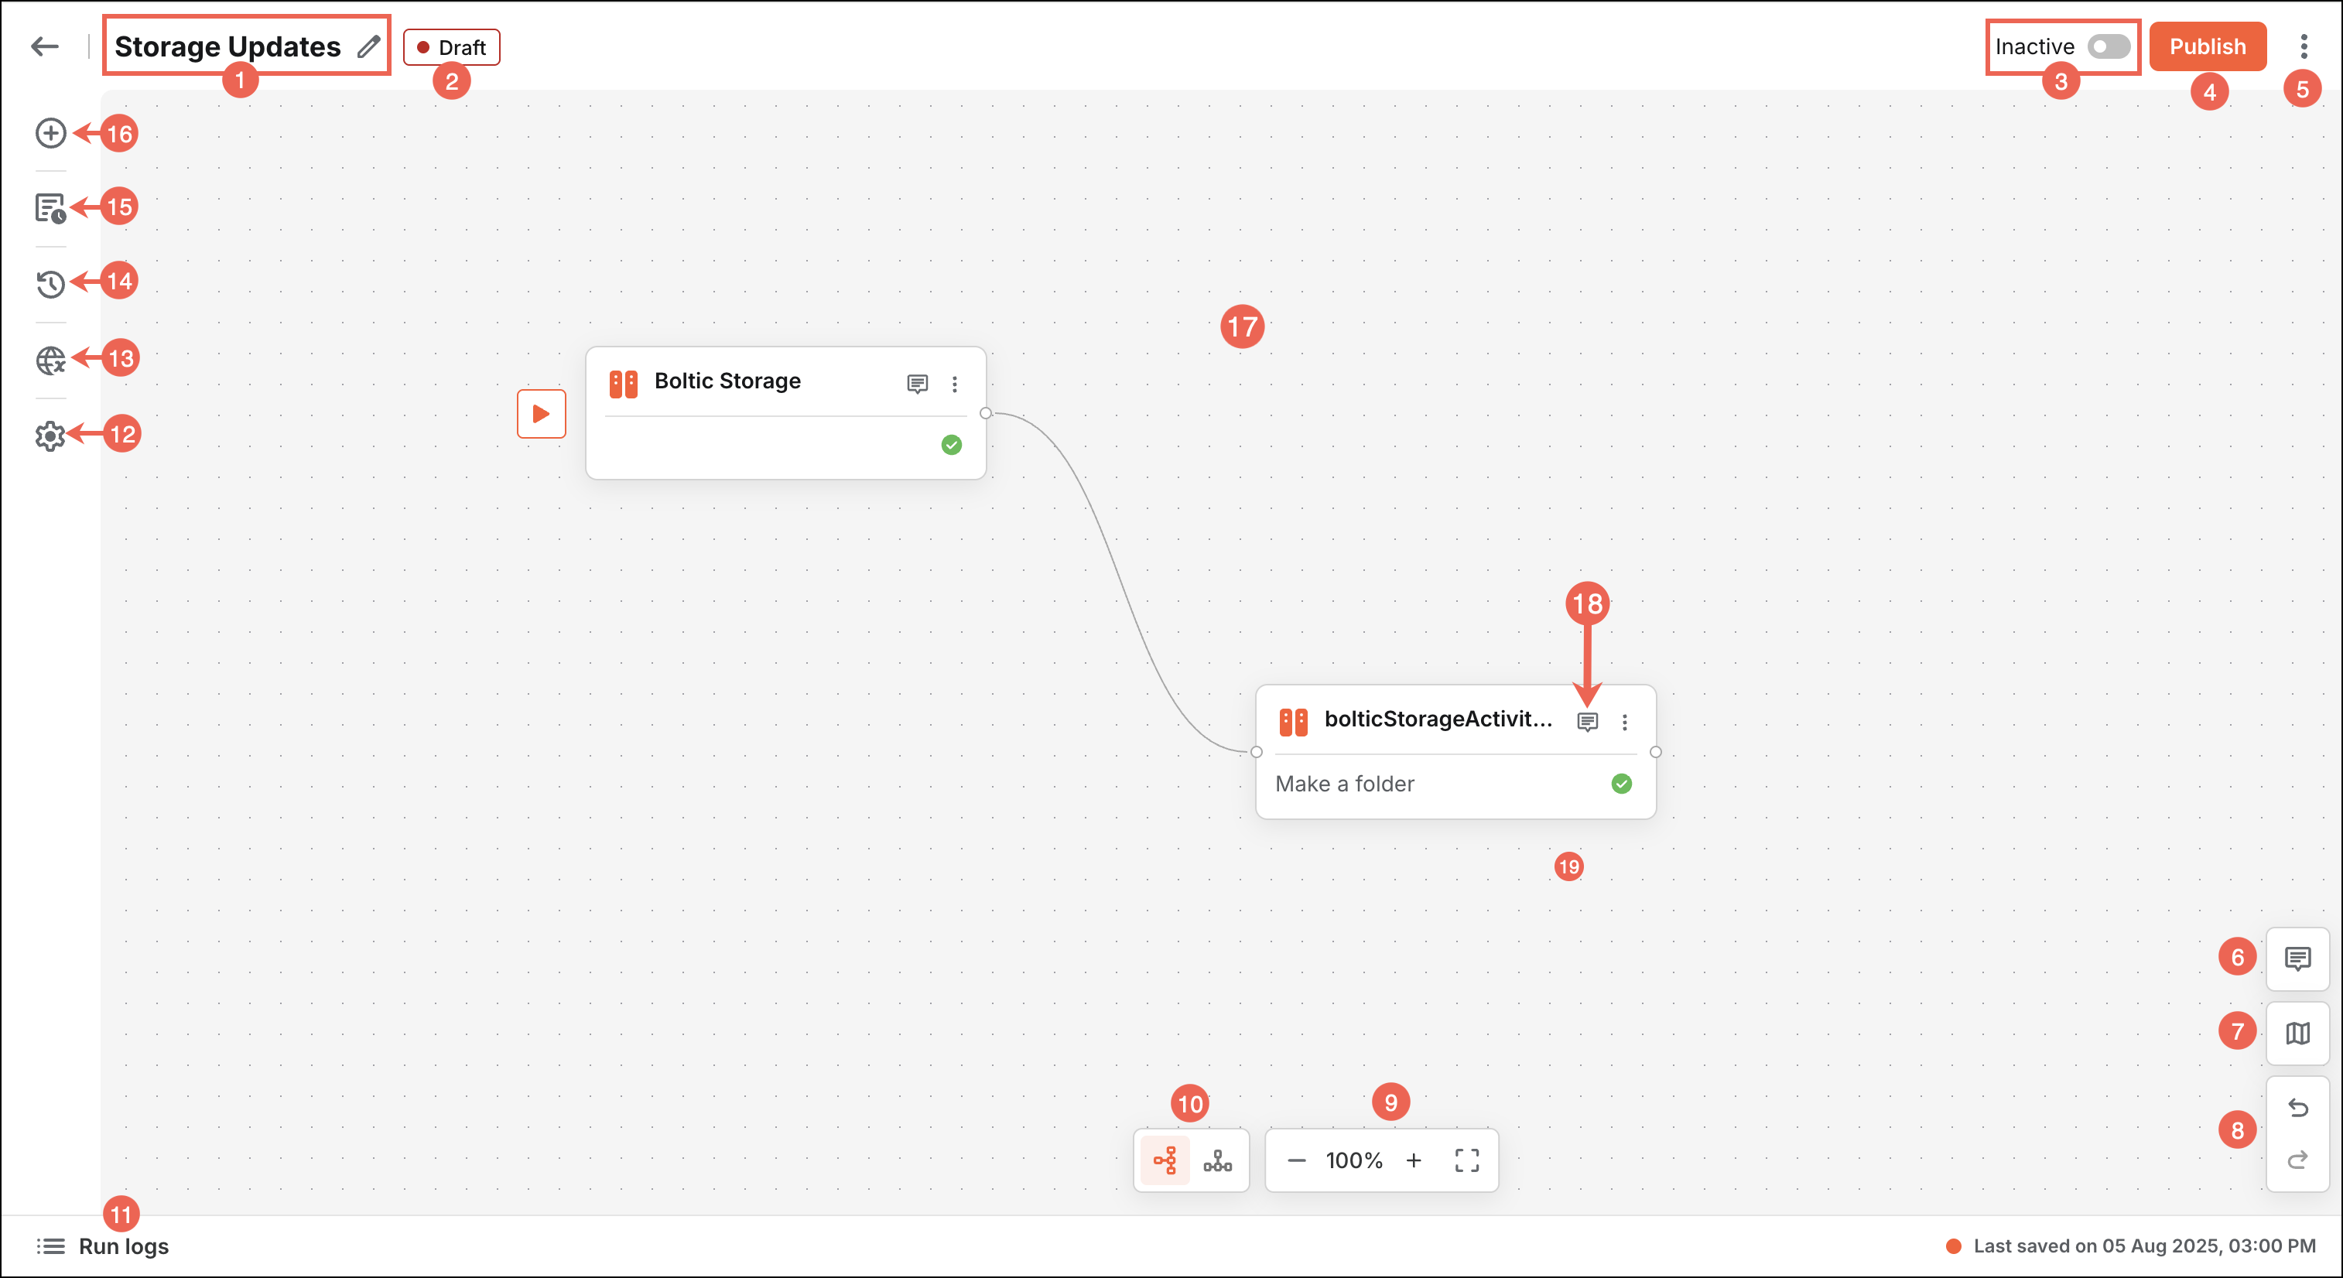Click the Publish button
This screenshot has height=1278, width=2343.
click(2207, 46)
